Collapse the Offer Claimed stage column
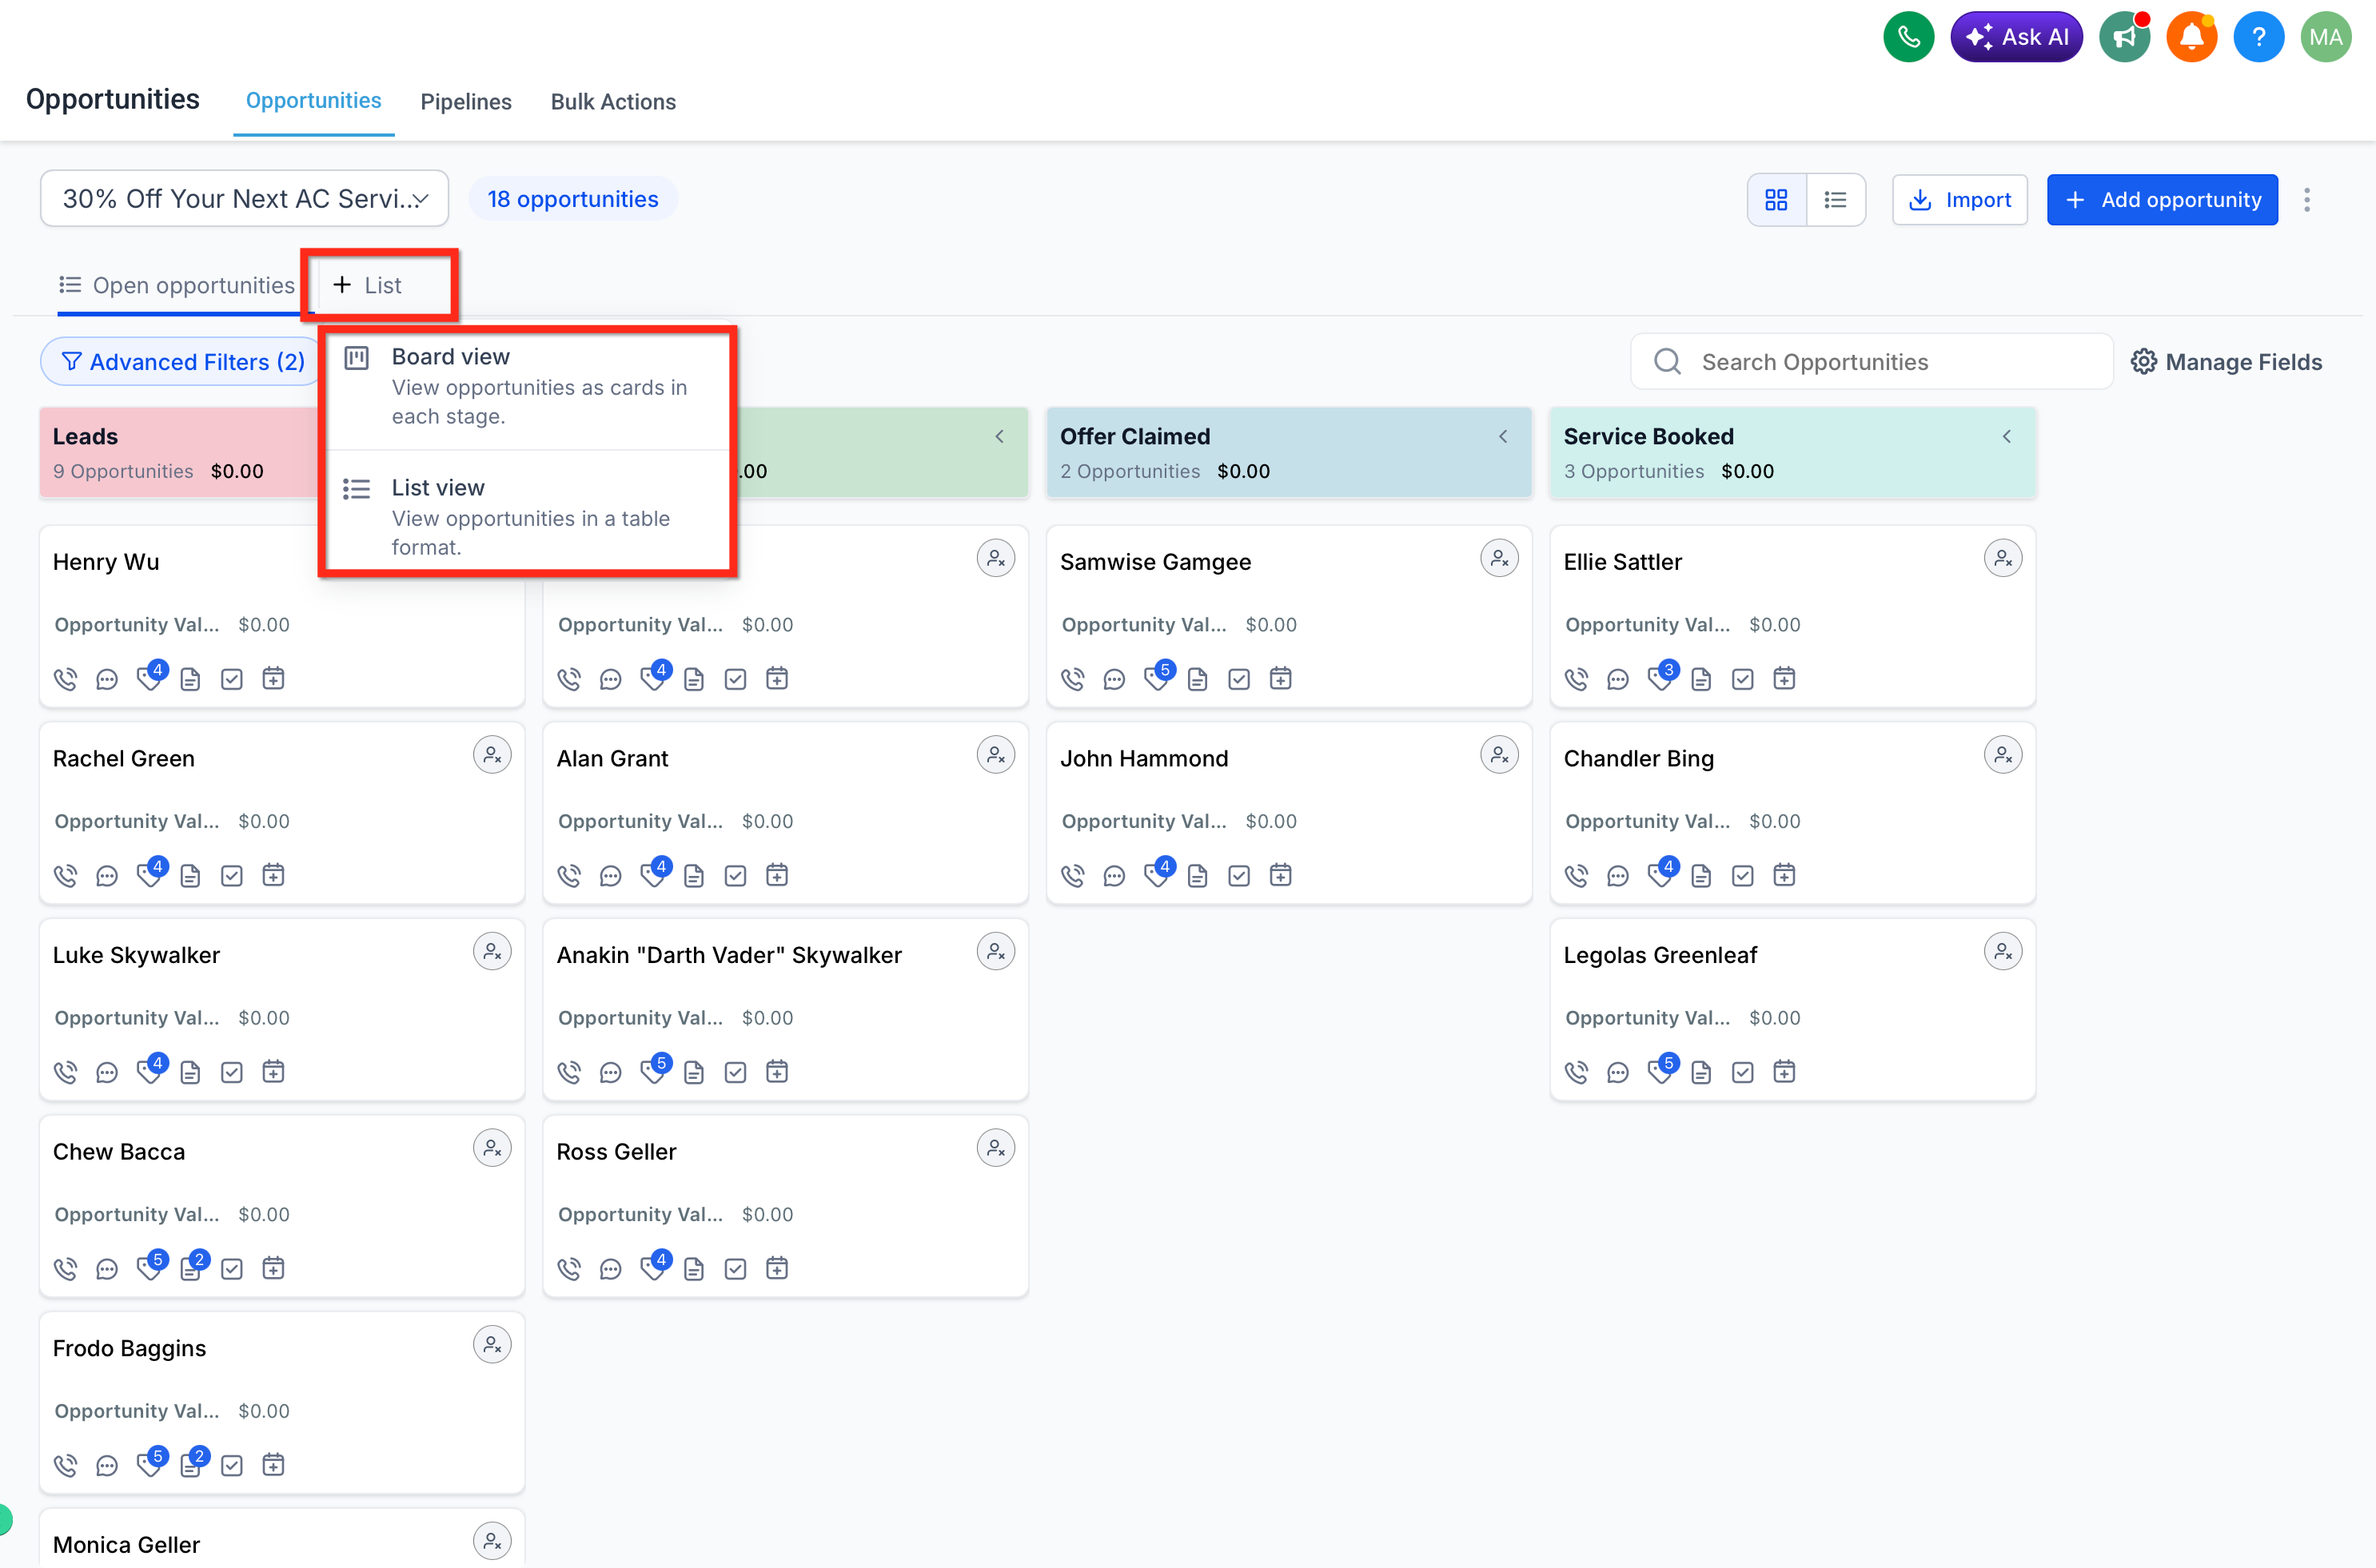The height and width of the screenshot is (1568, 2376). coord(1503,436)
